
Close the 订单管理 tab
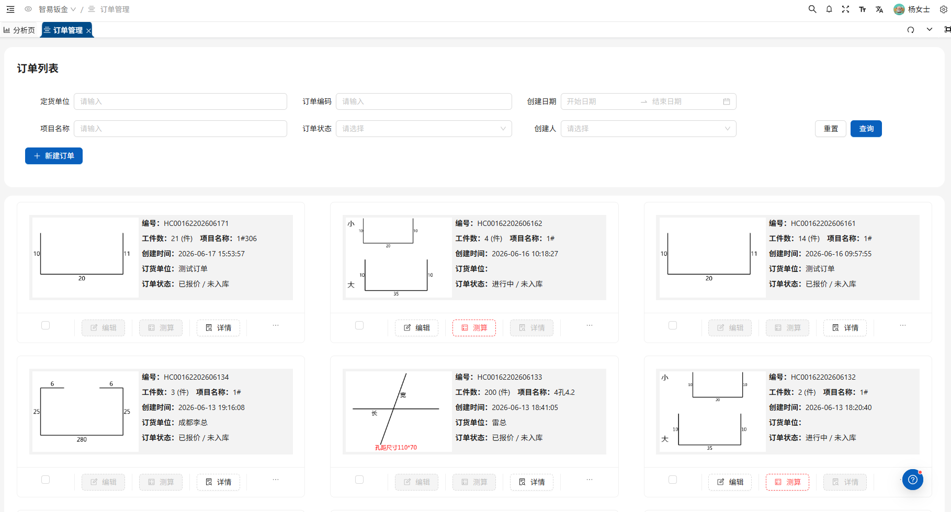tap(88, 31)
